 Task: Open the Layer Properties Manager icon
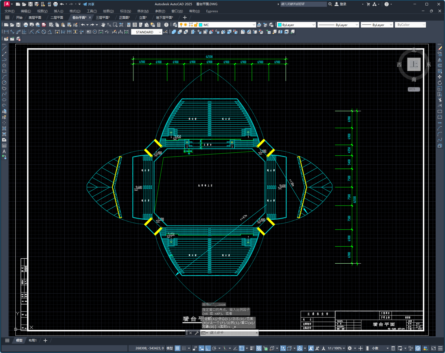pos(175,25)
